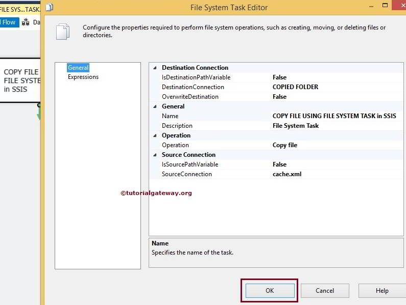Viewport: 406px width, 305px height.
Task: Open Data Flow tab in background window
Action: pyautogui.click(x=31, y=22)
